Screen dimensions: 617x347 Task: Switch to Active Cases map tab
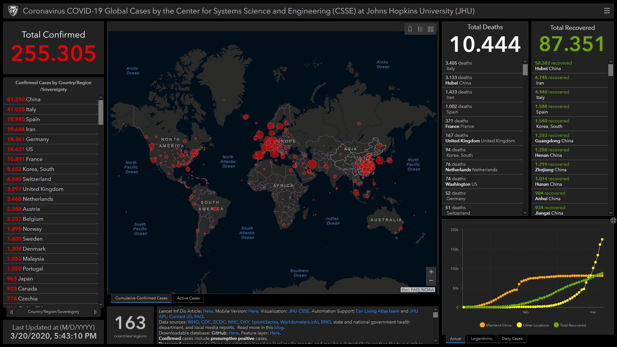click(x=188, y=298)
